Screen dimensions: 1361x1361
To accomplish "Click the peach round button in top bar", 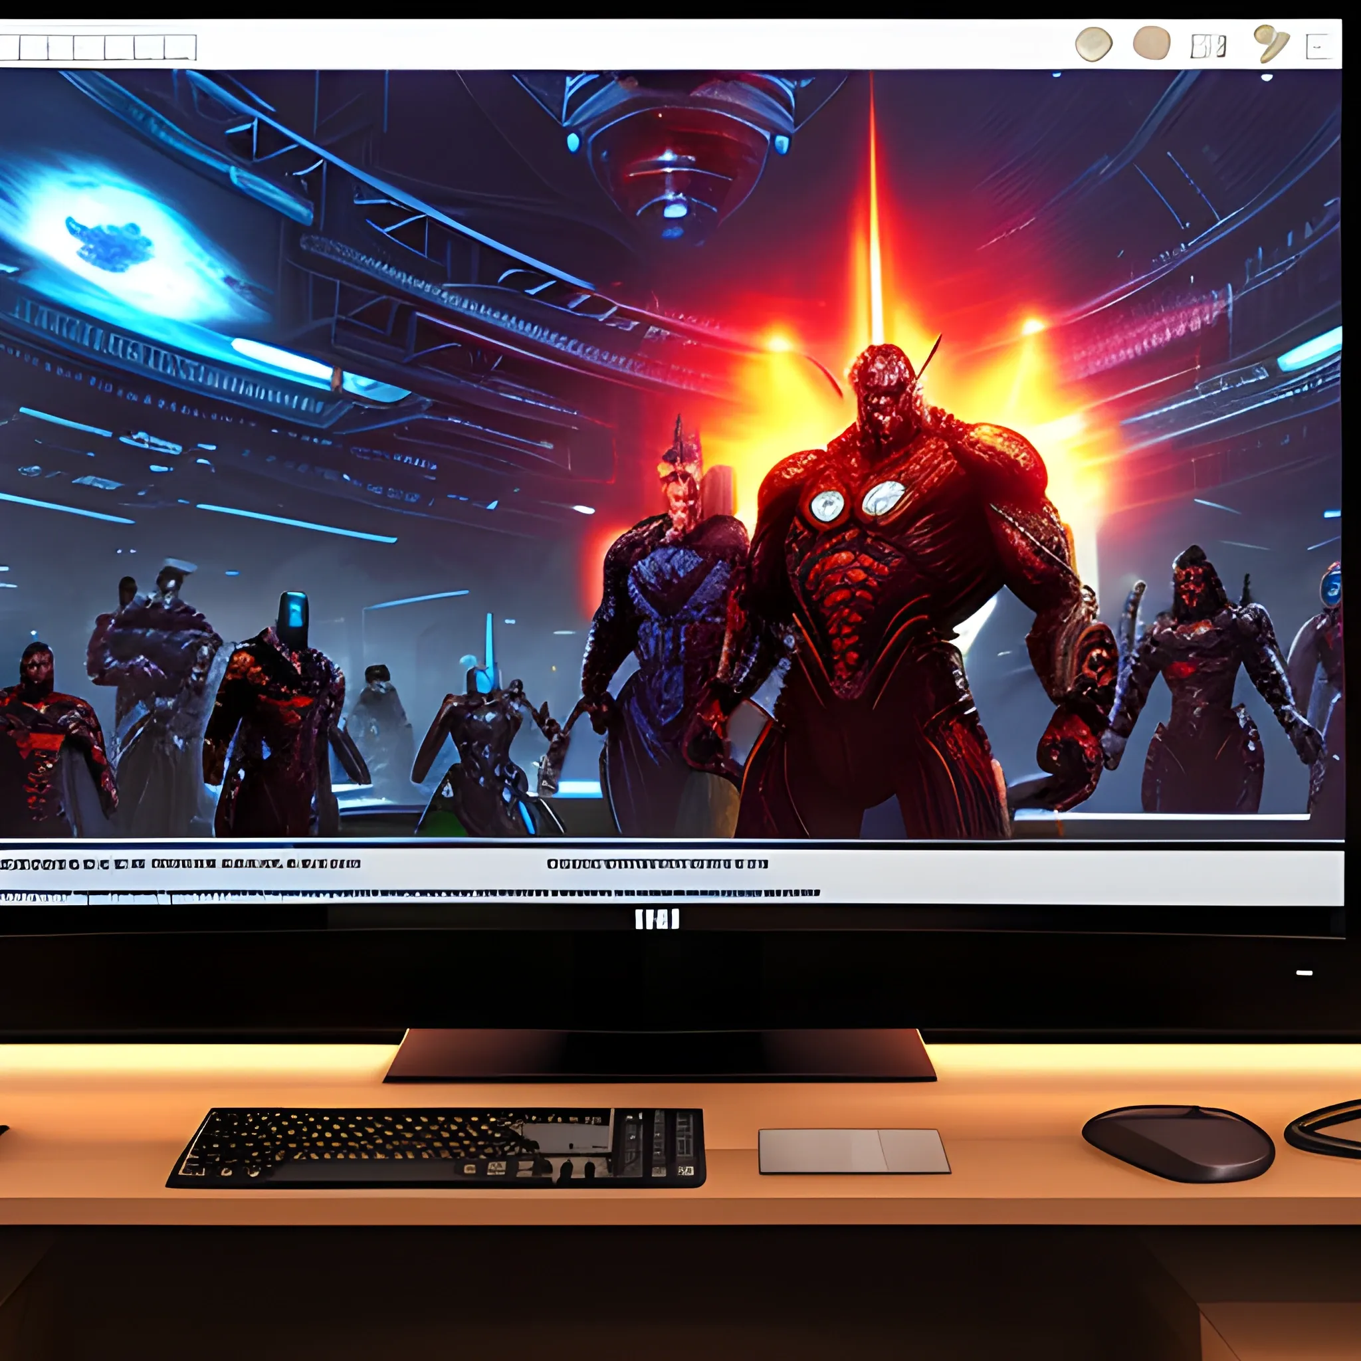I will tap(1151, 43).
